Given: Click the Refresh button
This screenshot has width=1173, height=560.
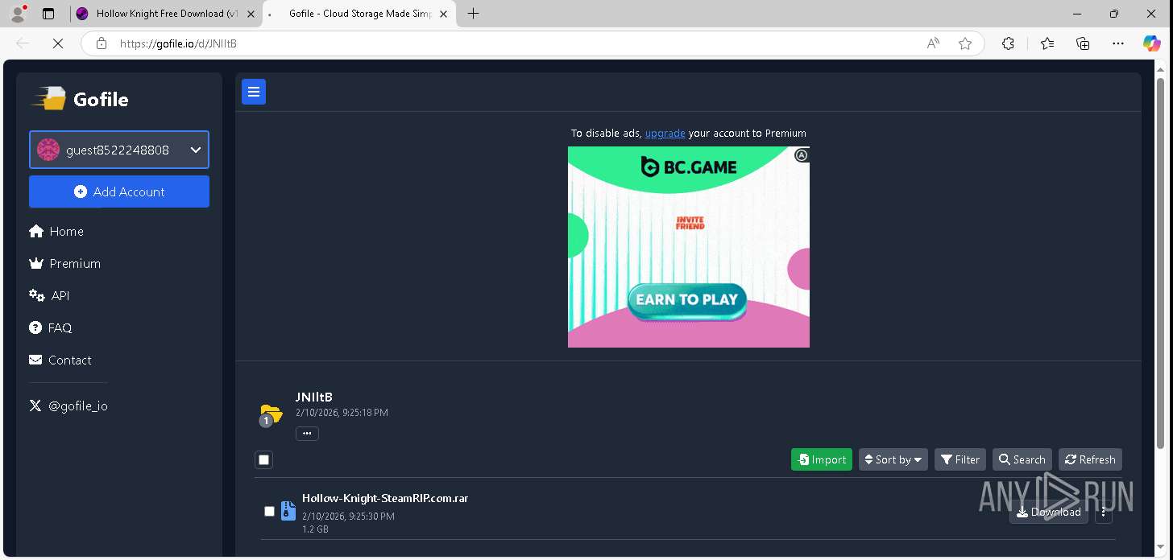Looking at the screenshot, I should click(1090, 459).
